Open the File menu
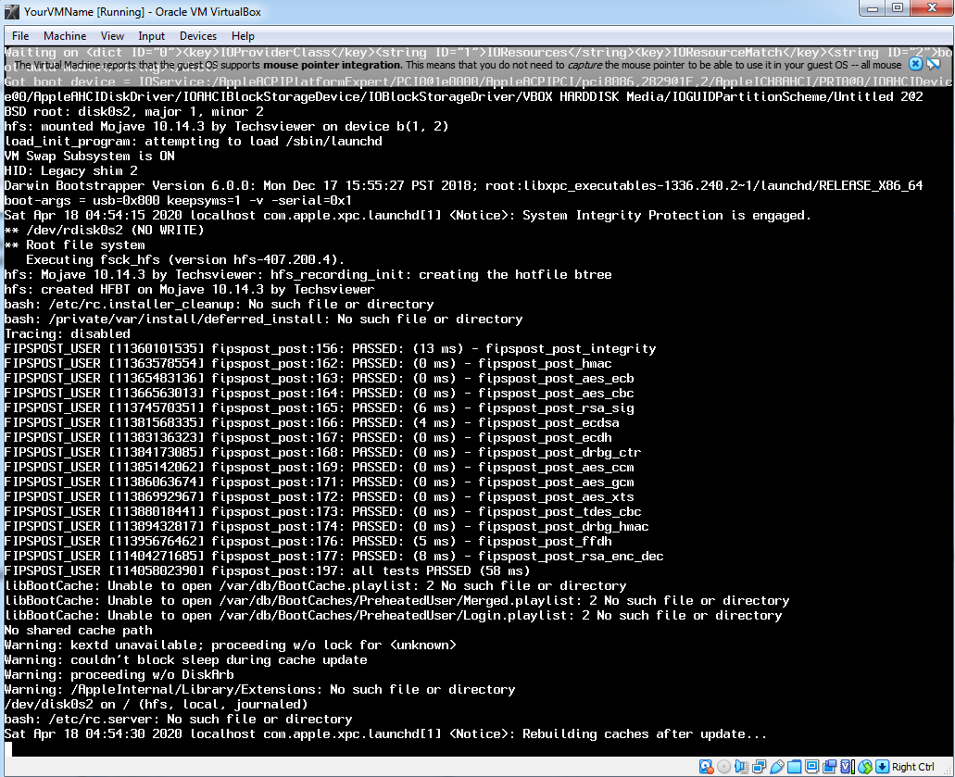Screen dimensions: 955x777 [x=20, y=36]
